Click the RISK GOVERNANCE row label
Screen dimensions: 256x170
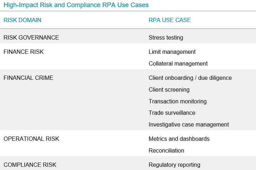click(x=31, y=37)
